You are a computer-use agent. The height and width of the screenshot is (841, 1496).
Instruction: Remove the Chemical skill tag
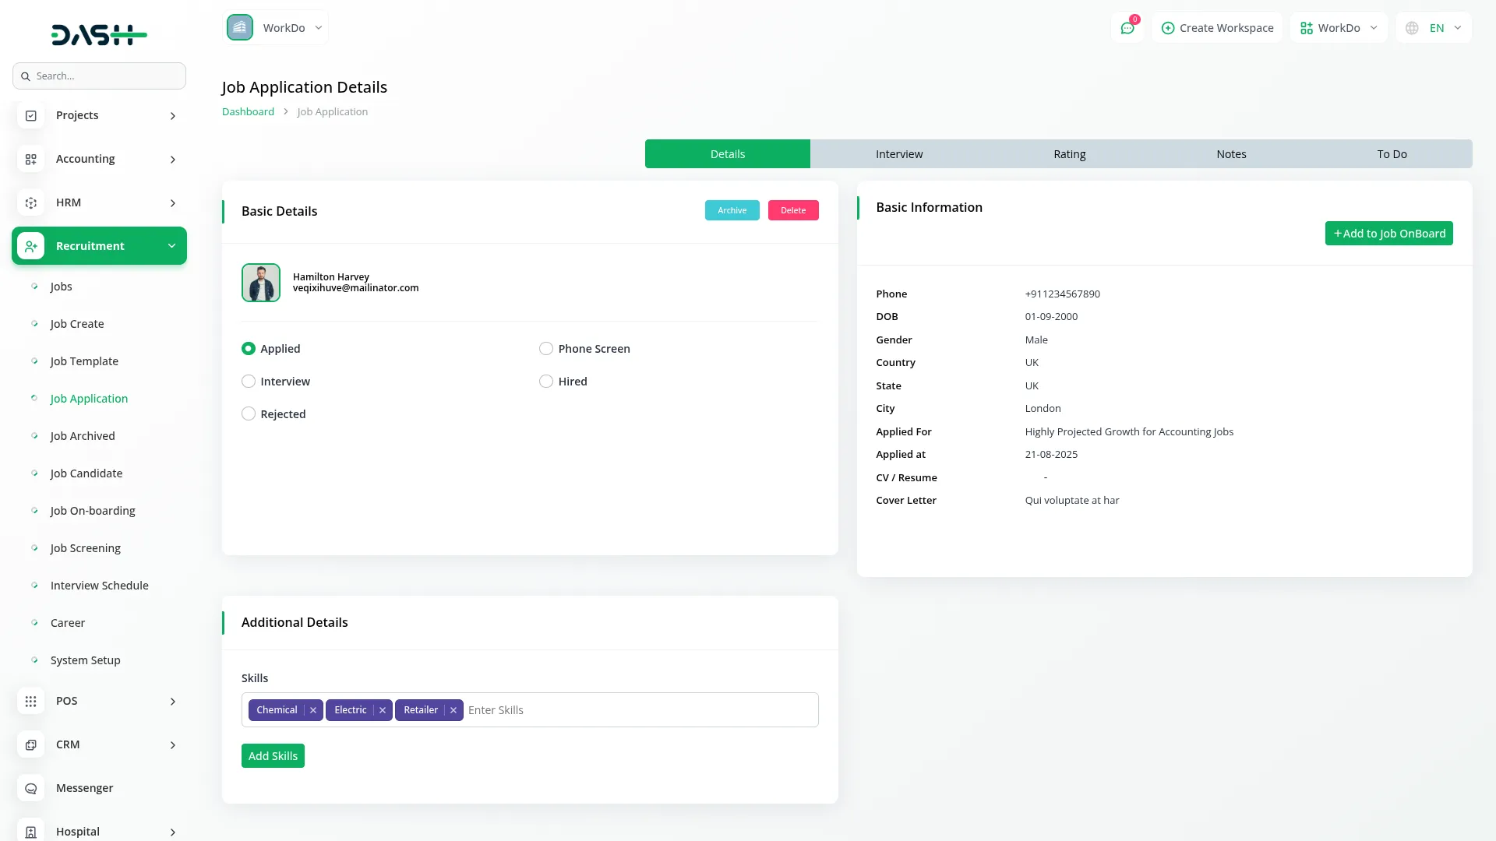coord(313,710)
